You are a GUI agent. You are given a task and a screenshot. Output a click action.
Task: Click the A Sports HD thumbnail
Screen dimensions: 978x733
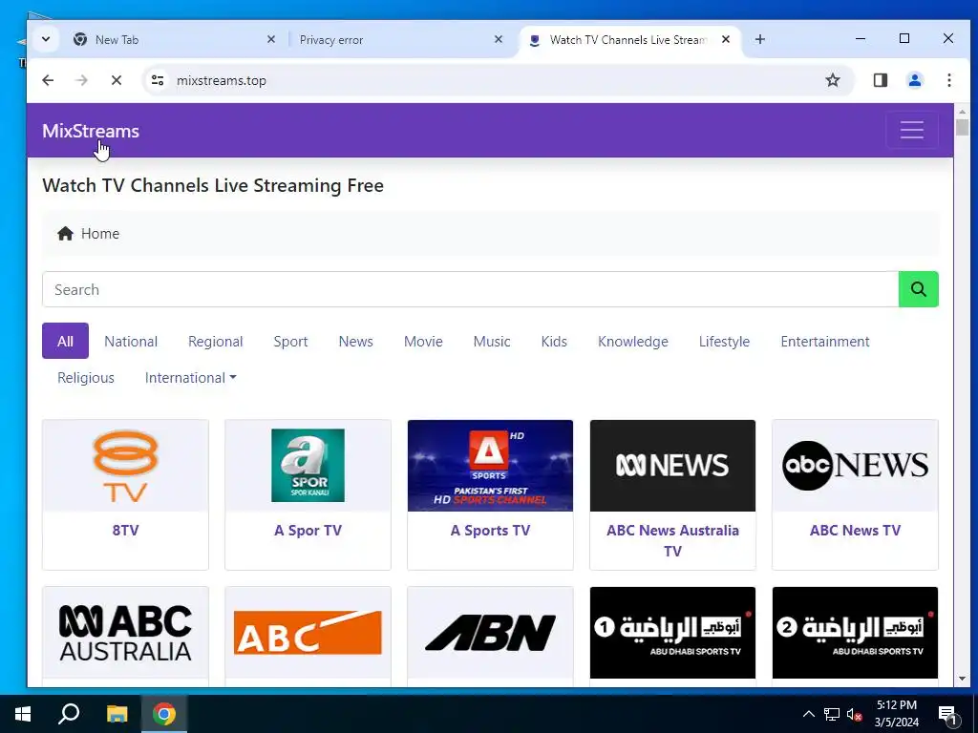490,466
